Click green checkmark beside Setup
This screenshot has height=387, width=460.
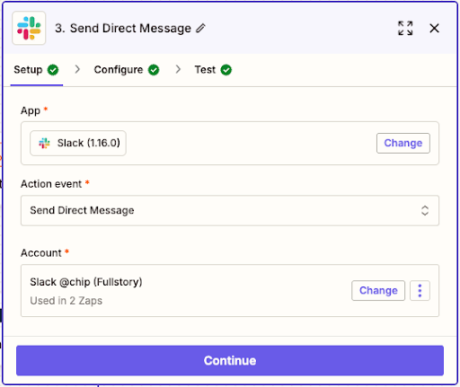click(x=53, y=70)
